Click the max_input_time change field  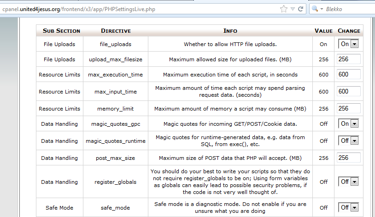(x=349, y=92)
